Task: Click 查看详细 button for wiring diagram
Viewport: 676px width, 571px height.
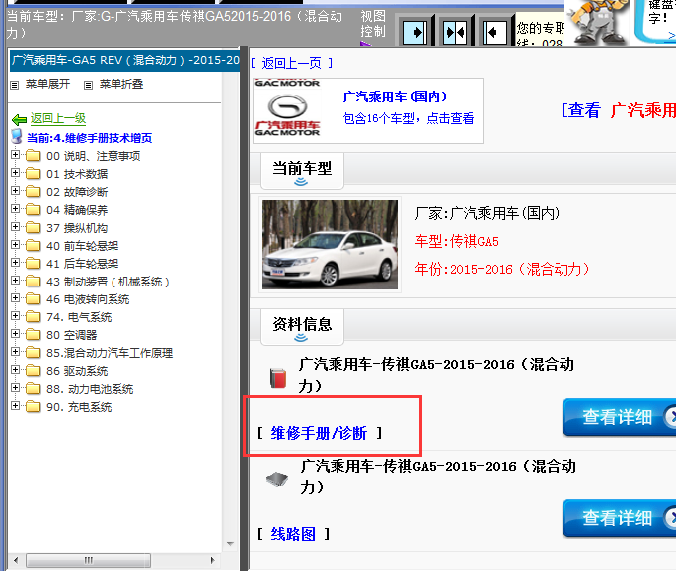Action: [x=619, y=518]
